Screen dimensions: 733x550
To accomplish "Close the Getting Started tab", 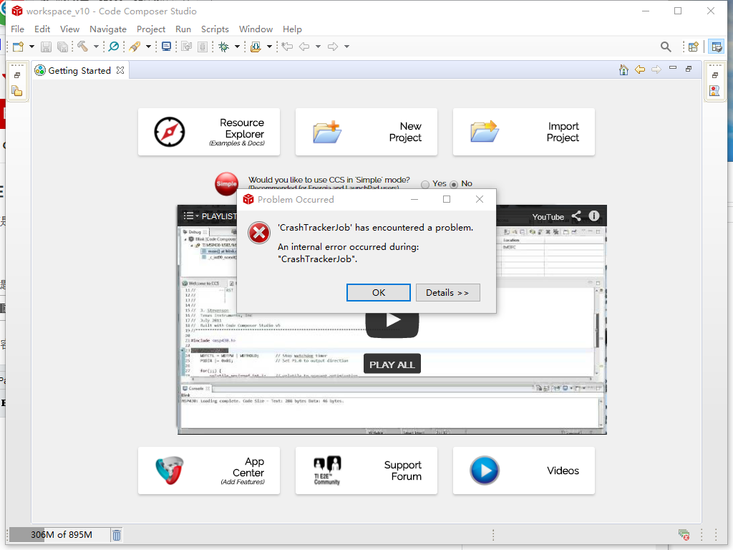I will point(120,70).
